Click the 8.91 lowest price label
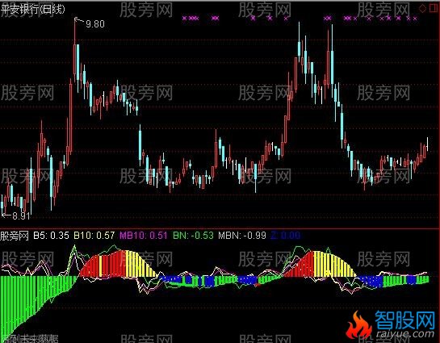Screen dimensions: 440x343 21,216
